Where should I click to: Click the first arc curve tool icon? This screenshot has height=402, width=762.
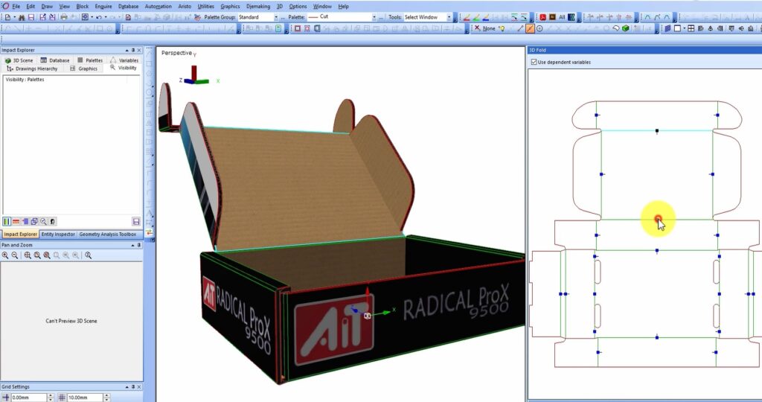(648, 18)
